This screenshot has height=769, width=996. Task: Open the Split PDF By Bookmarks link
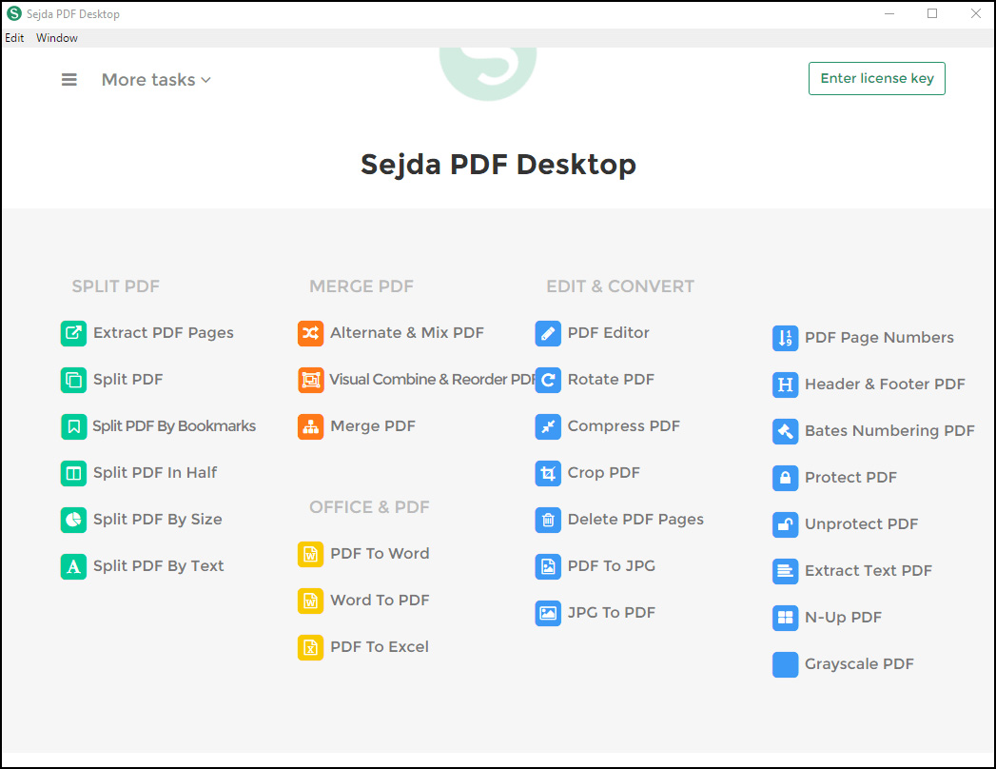[174, 425]
